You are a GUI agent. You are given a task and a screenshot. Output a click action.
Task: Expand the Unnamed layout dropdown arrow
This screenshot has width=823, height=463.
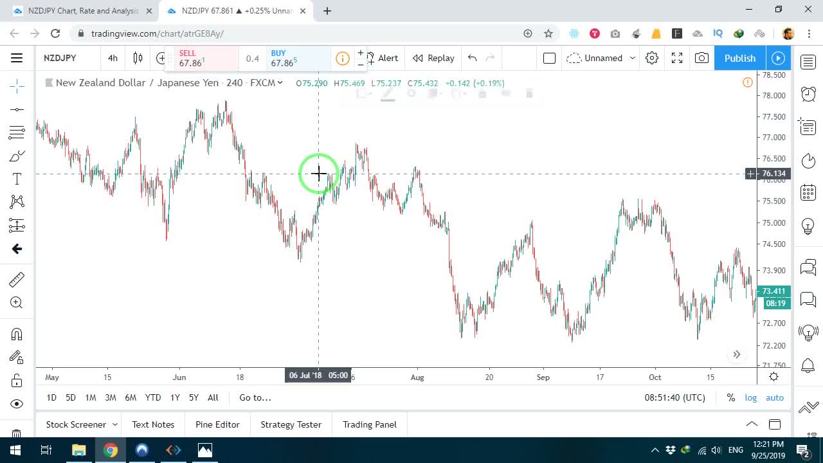633,58
